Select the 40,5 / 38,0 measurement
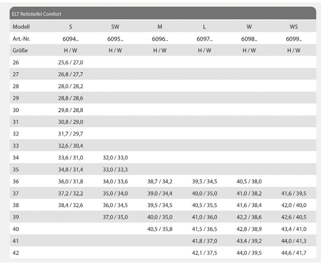This screenshot has height=265, width=321. pyautogui.click(x=249, y=181)
